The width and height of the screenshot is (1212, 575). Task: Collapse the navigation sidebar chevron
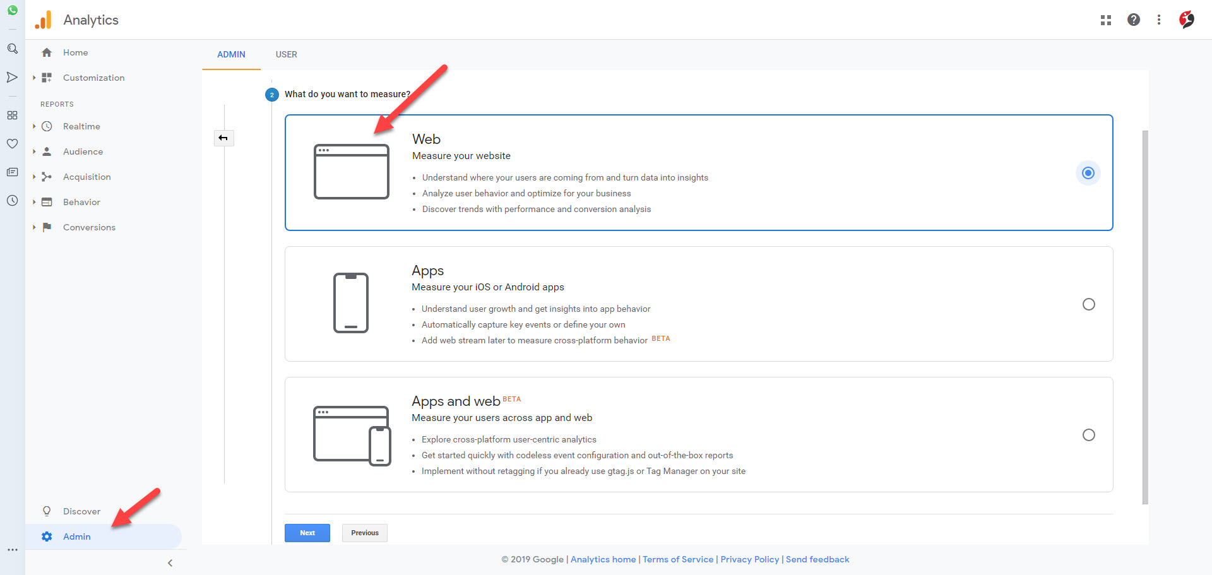click(170, 563)
